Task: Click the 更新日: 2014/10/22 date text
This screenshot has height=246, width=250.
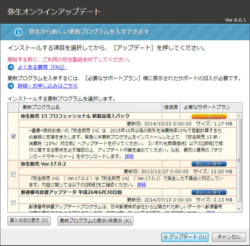Action: pos(159,124)
